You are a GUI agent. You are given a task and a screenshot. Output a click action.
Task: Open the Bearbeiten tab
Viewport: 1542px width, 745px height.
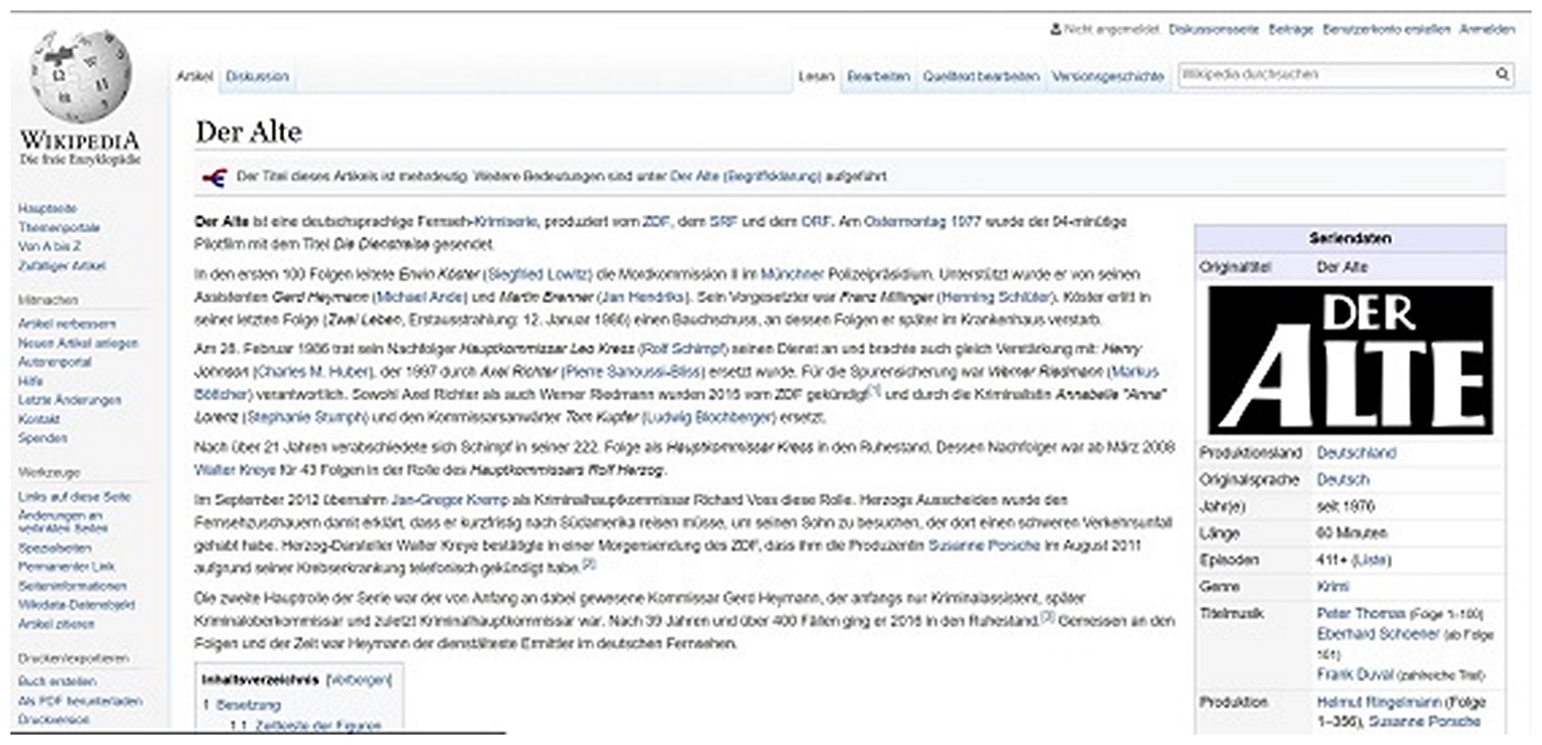(x=878, y=76)
